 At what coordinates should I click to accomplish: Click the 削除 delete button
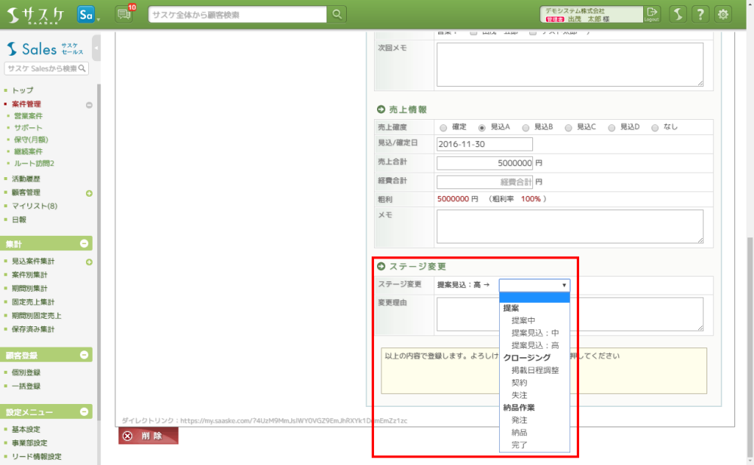pos(149,436)
